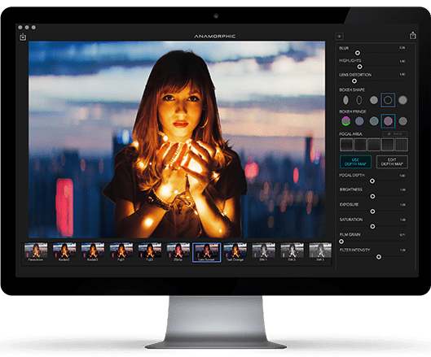Choose the cyan bokeh fringe option

pyautogui.click(x=374, y=121)
